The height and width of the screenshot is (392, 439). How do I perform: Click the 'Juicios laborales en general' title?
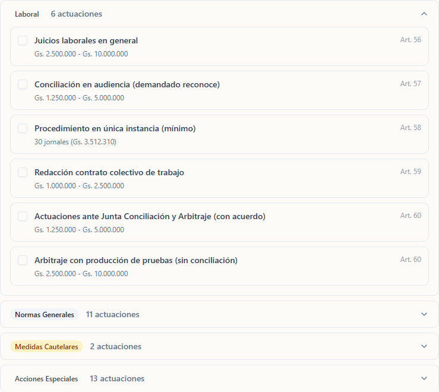tap(86, 40)
